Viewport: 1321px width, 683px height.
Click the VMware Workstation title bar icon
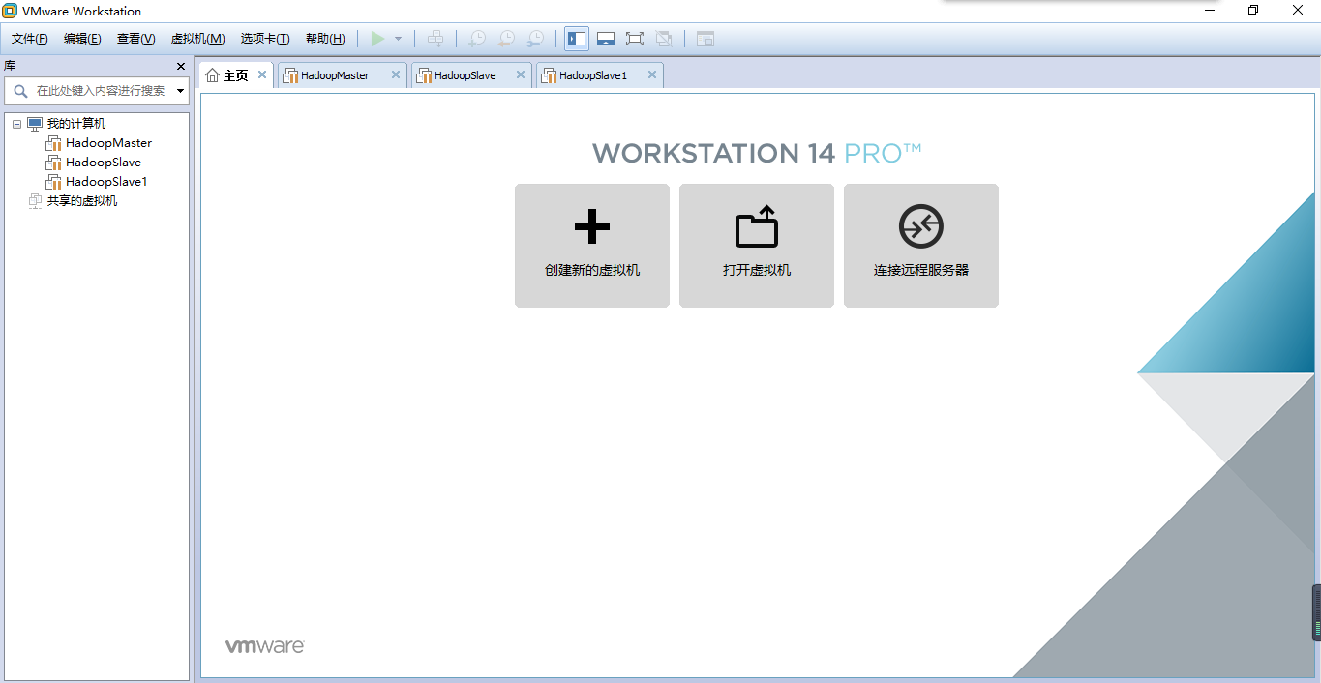tap(10, 11)
